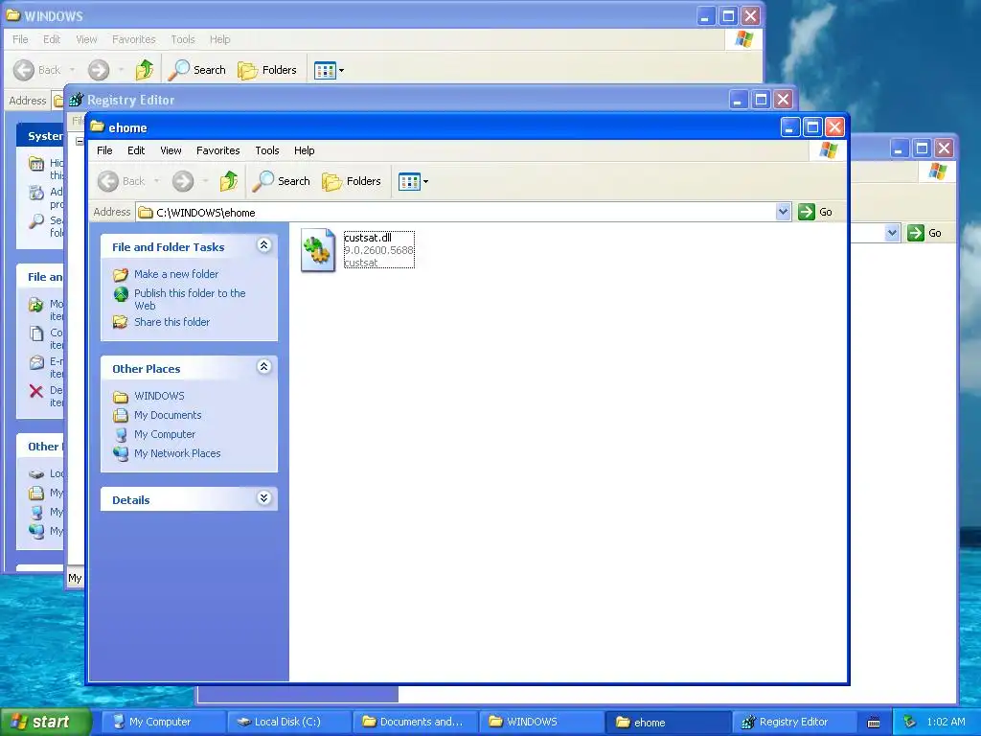Collapse the Other Places panel
The image size is (981, 736).
coord(264,367)
